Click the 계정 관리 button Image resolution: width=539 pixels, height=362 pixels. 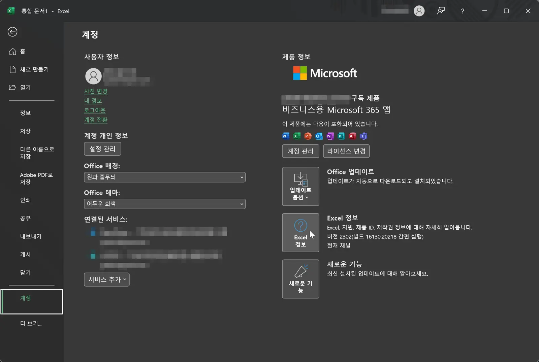coord(300,151)
